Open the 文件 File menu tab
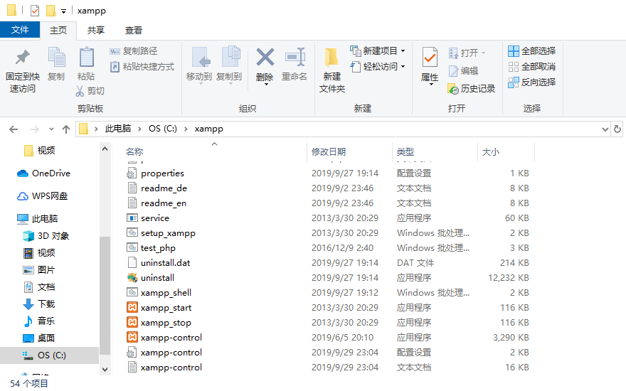 point(20,30)
